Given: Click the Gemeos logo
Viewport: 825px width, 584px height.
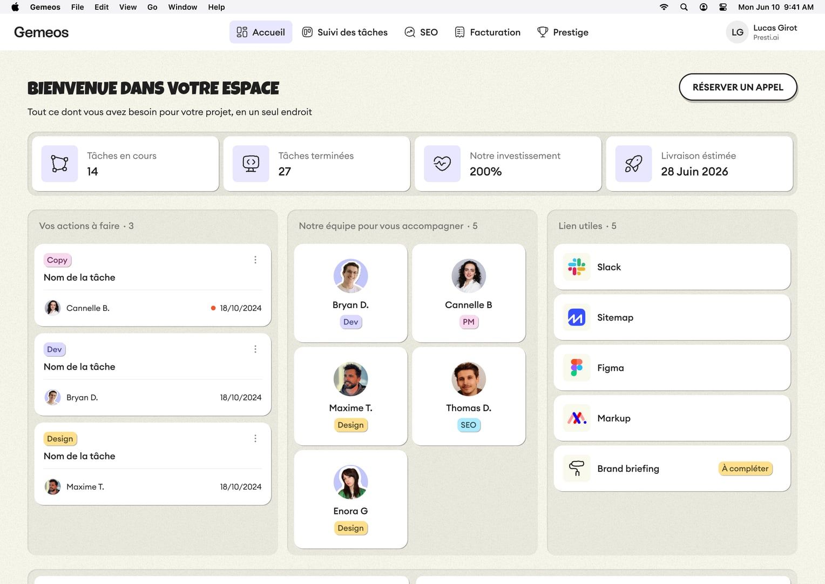Looking at the screenshot, I should pos(42,32).
